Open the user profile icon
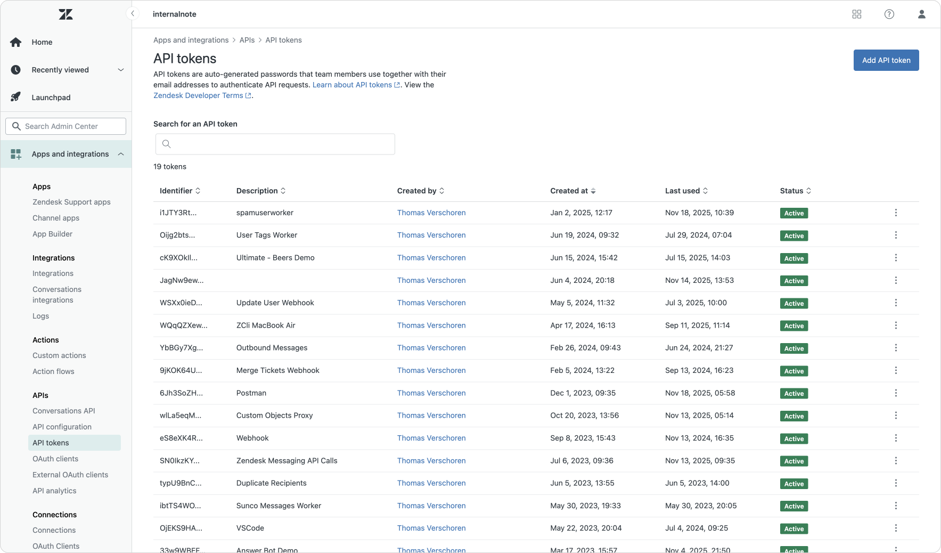 (x=921, y=14)
